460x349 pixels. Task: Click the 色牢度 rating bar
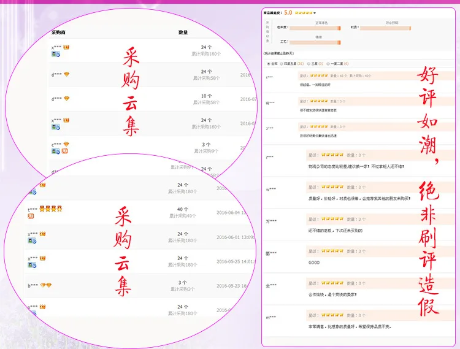(x=315, y=28)
